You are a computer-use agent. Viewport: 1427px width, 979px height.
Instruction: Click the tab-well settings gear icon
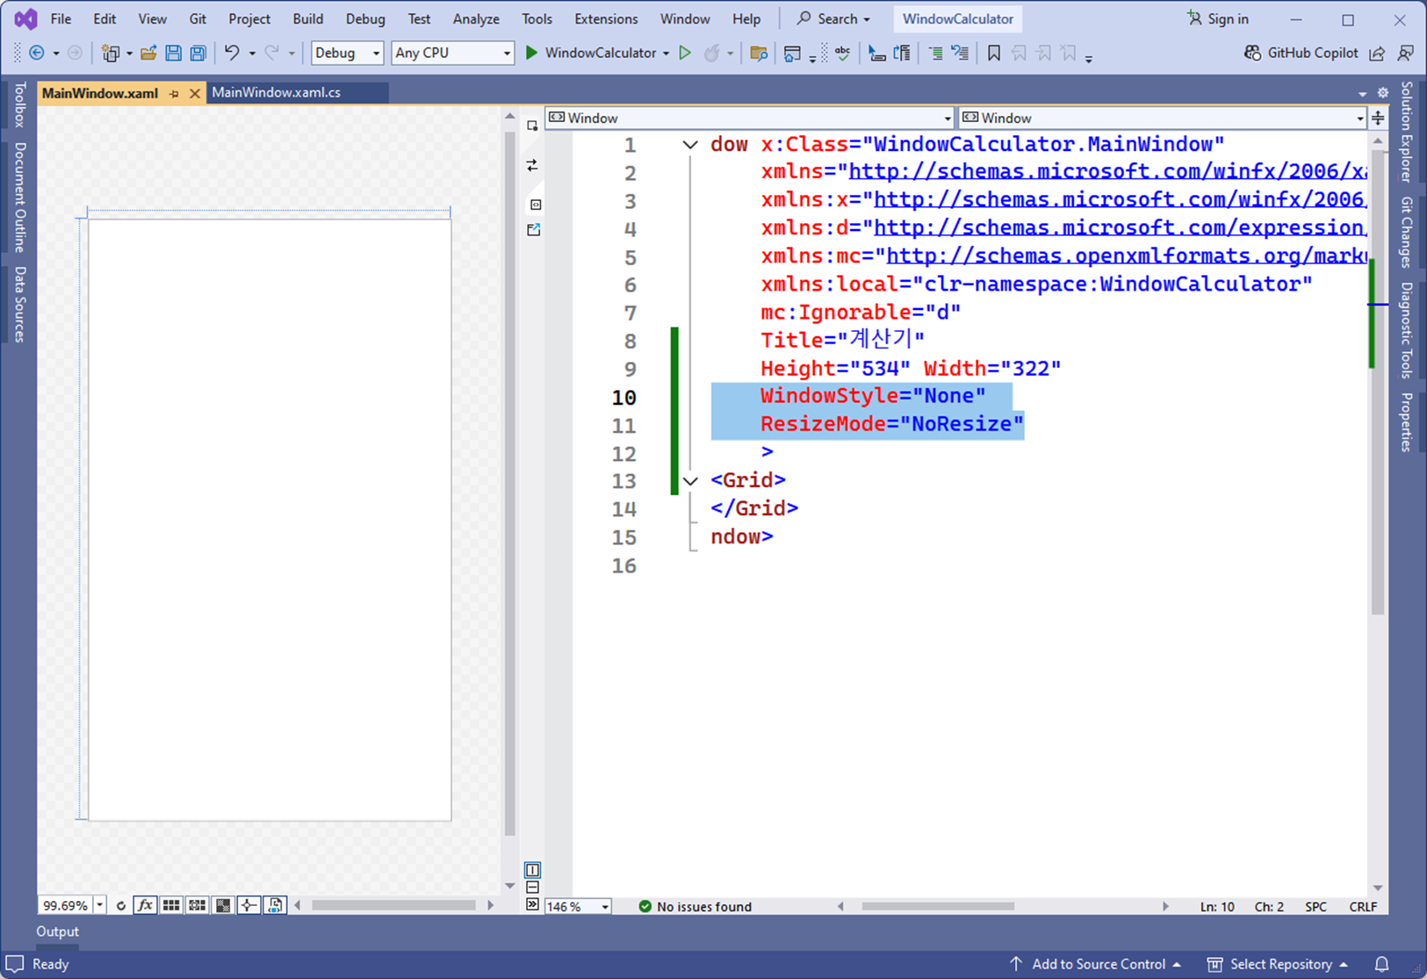click(x=1383, y=92)
